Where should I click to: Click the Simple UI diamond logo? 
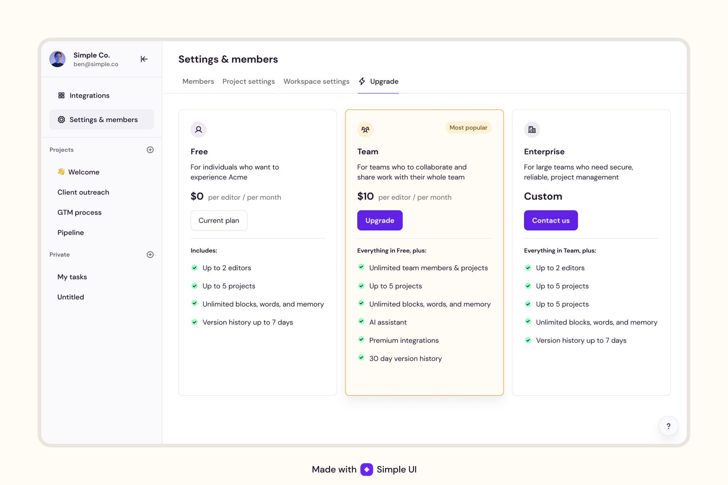click(366, 469)
